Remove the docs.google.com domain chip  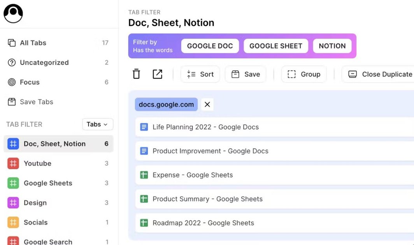tap(207, 104)
